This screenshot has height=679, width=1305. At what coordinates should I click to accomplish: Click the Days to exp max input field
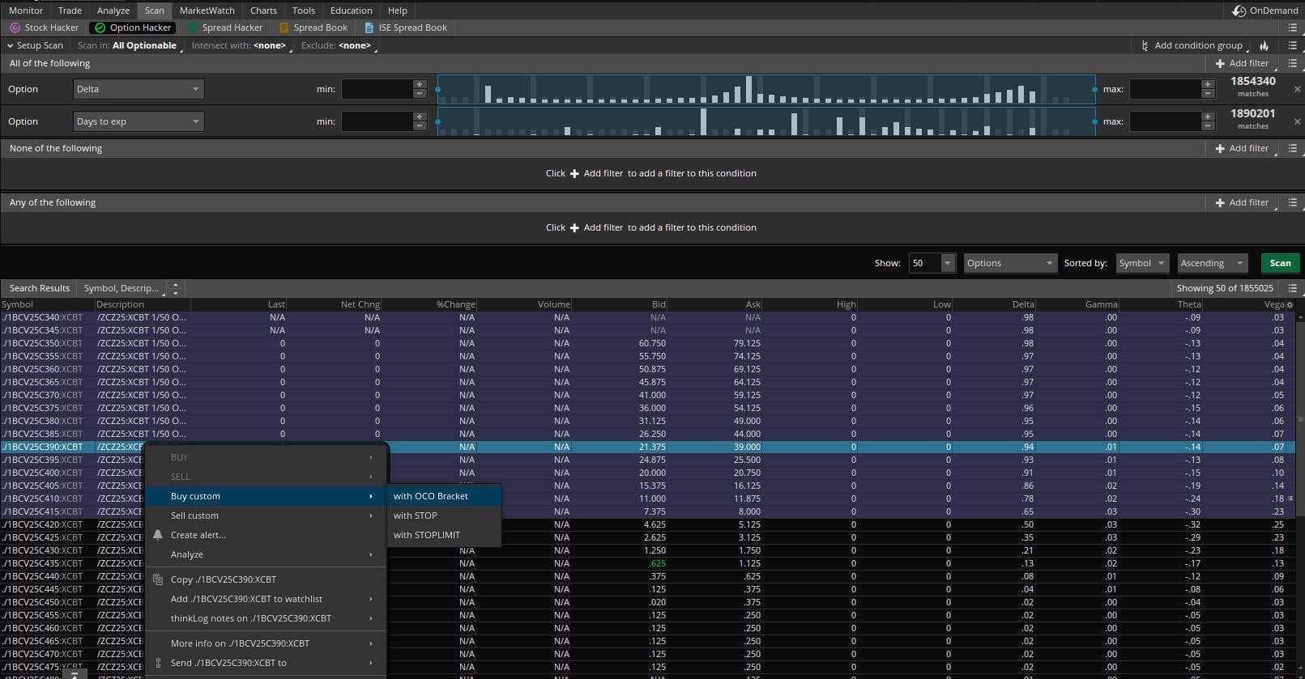[1166, 121]
